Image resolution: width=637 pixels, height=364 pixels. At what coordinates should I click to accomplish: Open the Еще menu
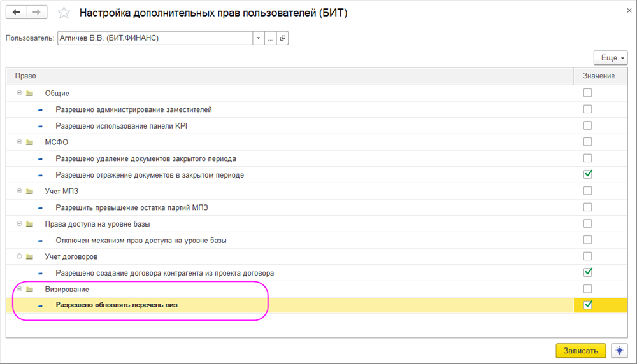click(x=611, y=58)
